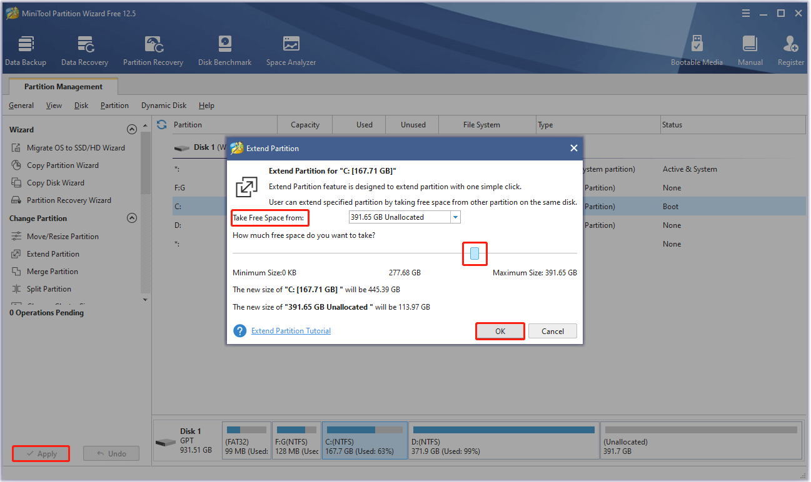Click the refresh icon beside the Partition column

click(162, 124)
